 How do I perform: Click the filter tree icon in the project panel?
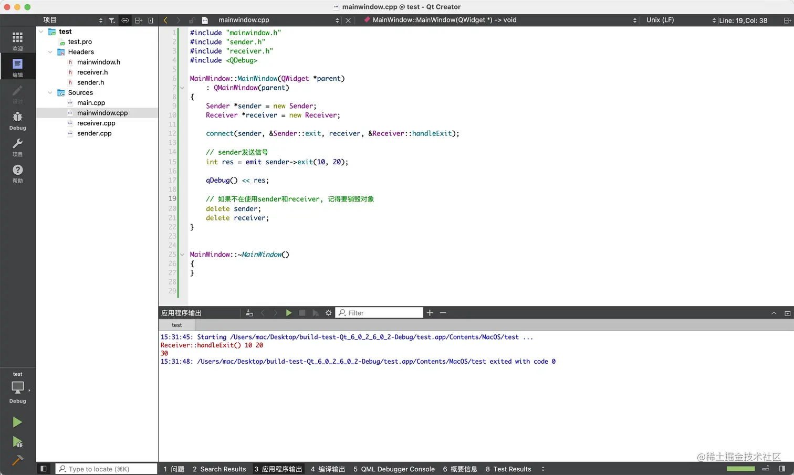[x=112, y=20]
